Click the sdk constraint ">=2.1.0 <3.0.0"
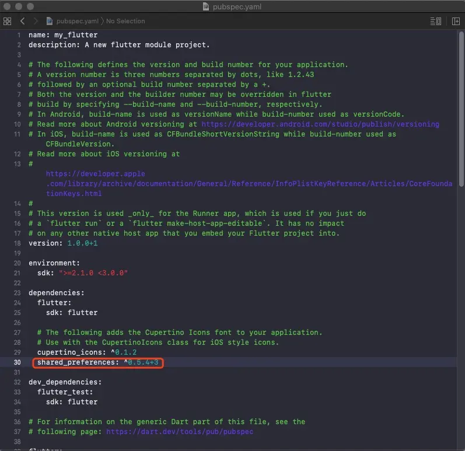 coord(93,273)
